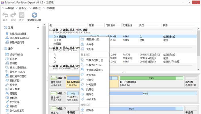Image resolution: width=201 pixels, height=114 pixels.
Task: Sort by Capacity column header
Action: pos(96,25)
